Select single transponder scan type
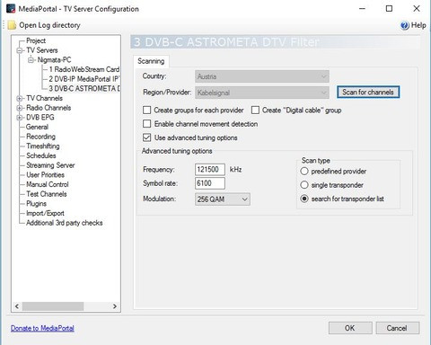The image size is (431, 345). tap(304, 185)
